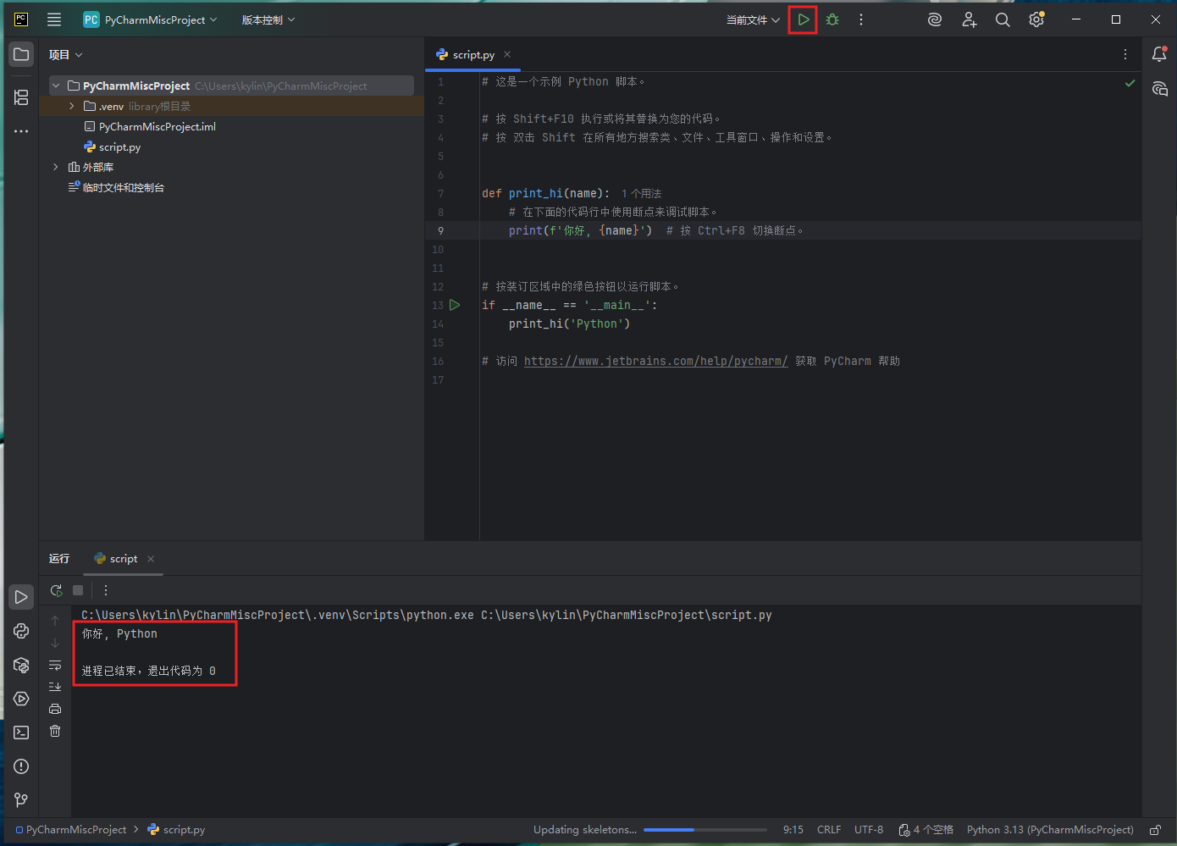
Task: Rerun the script in the Run panel
Action: pos(57,590)
